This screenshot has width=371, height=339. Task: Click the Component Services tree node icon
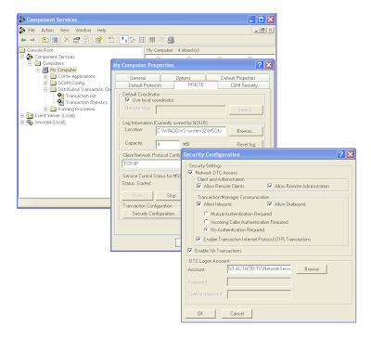(x=30, y=57)
